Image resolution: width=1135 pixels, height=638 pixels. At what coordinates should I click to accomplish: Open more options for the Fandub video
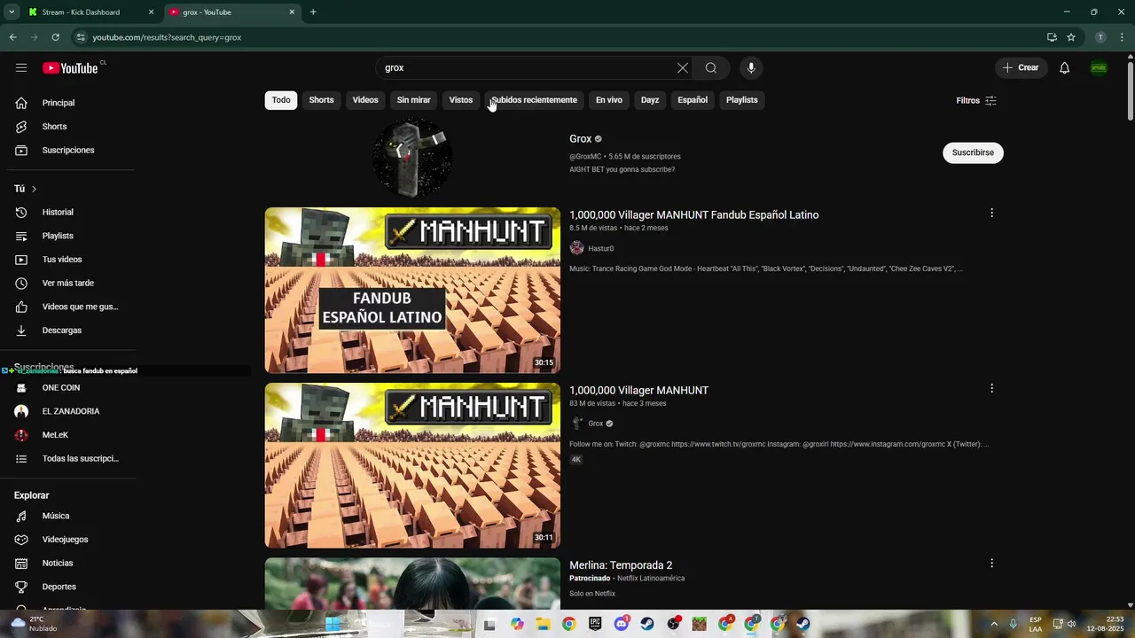click(x=991, y=213)
